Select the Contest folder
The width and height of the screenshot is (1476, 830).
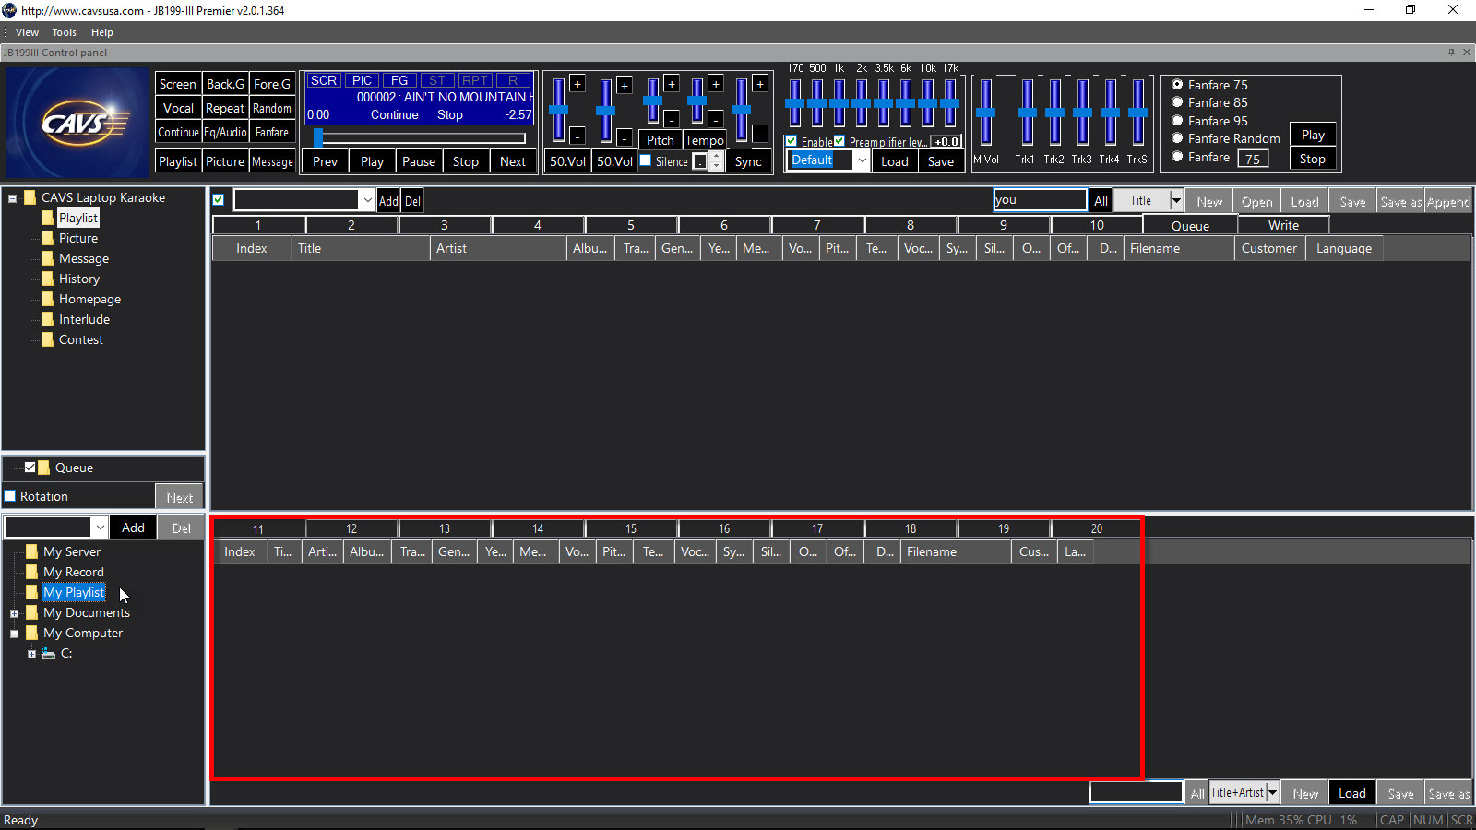pyautogui.click(x=80, y=339)
